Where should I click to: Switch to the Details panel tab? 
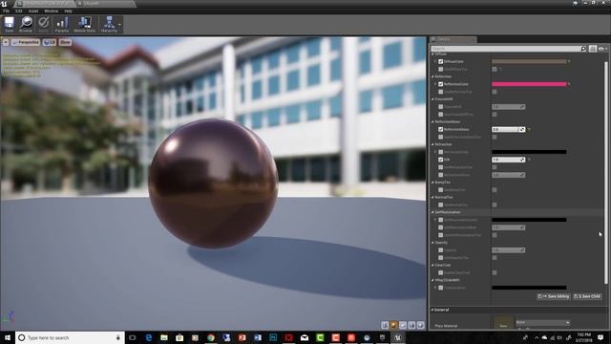[452, 39]
